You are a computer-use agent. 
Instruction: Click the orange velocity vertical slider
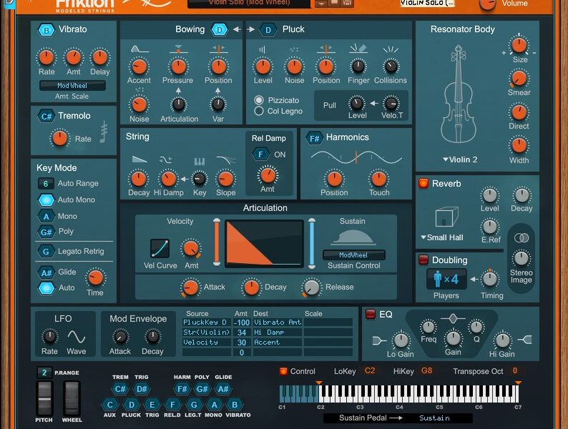coord(217,243)
